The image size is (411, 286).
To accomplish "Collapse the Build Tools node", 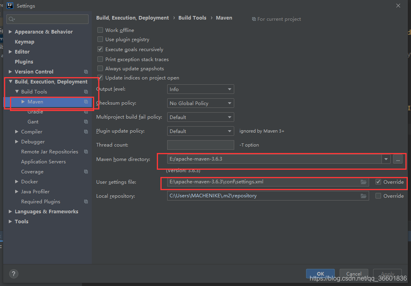I will [17, 91].
